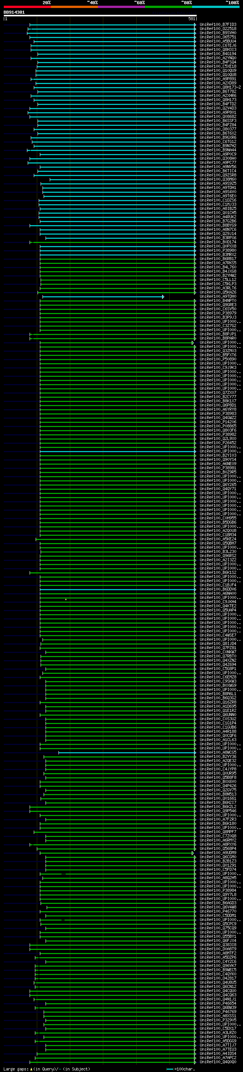Image resolution: width=243 pixels, height=1072 pixels.
Task: Click the green ~80% identity legend bar
Action: pos(169,7)
